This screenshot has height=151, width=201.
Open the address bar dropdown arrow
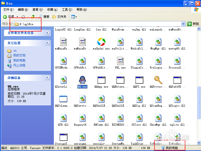pyautogui.click(x=183, y=24)
